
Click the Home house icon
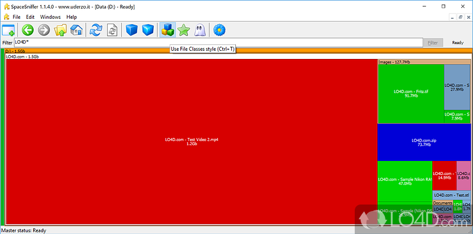pos(76,30)
